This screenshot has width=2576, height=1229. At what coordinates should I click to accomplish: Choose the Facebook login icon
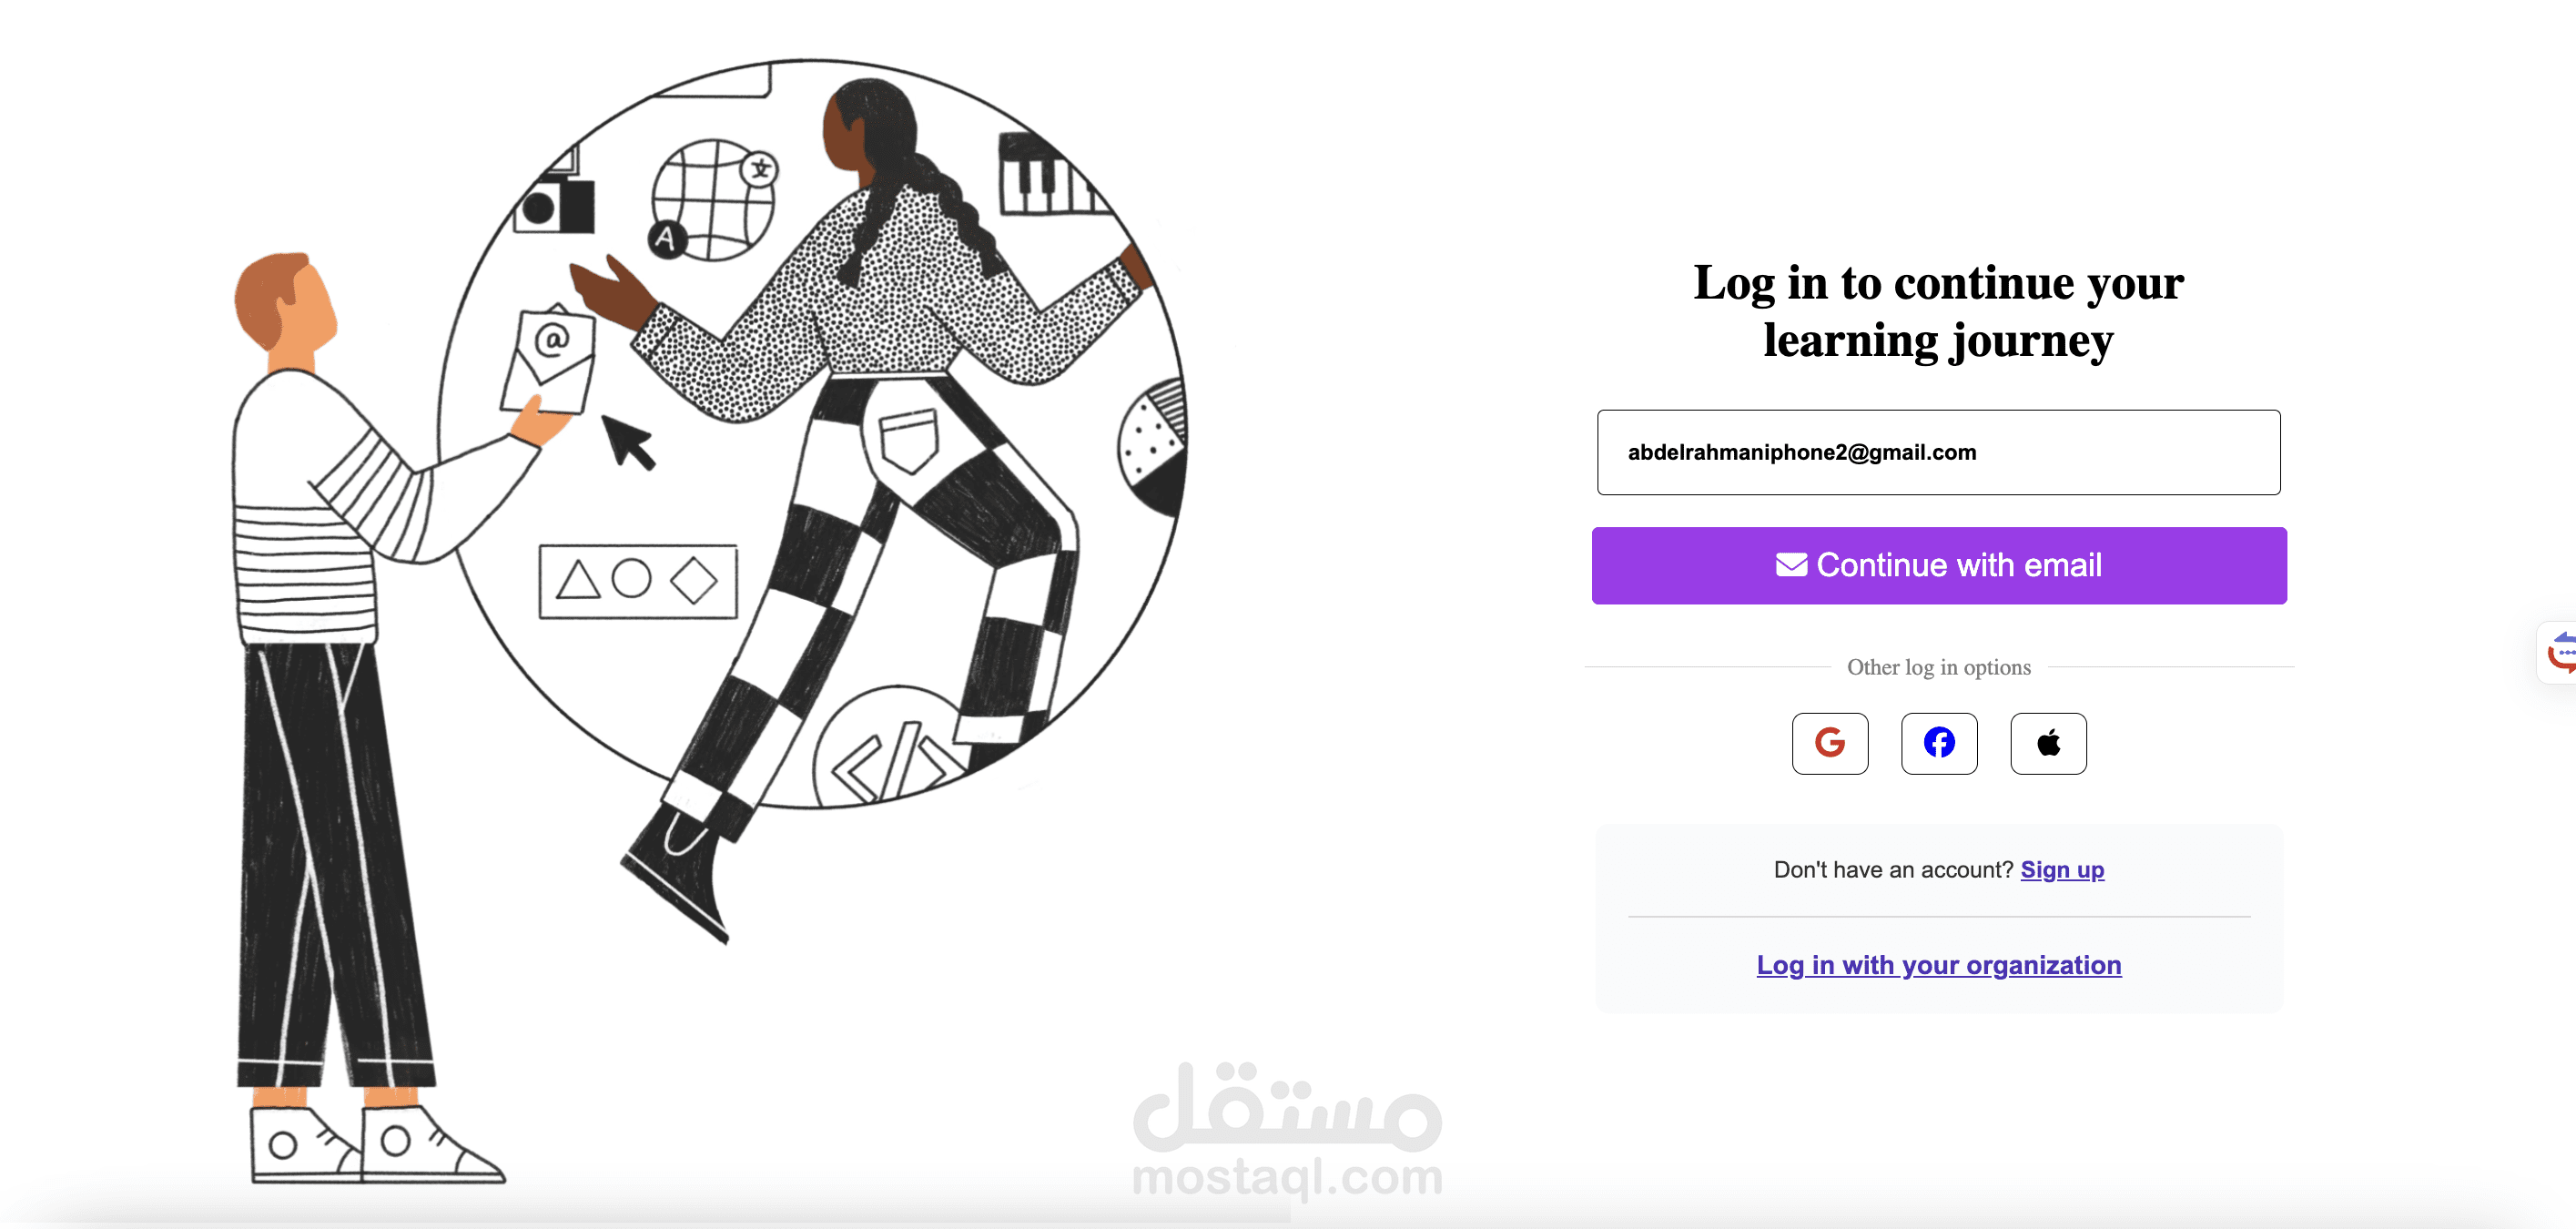click(1939, 743)
